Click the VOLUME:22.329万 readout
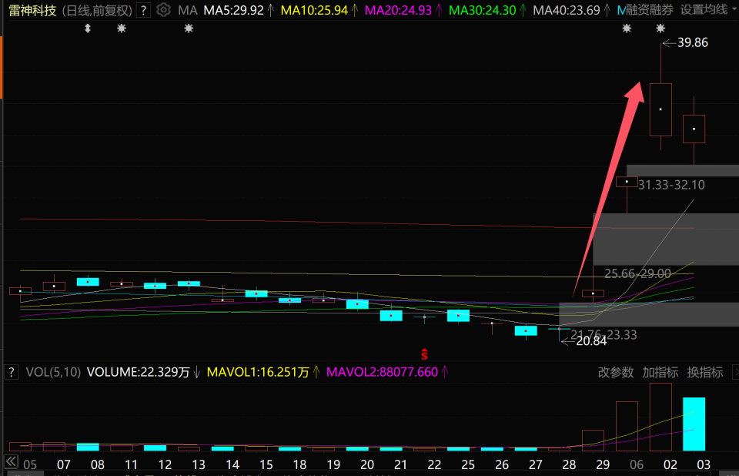The height and width of the screenshot is (476, 739). (x=139, y=372)
